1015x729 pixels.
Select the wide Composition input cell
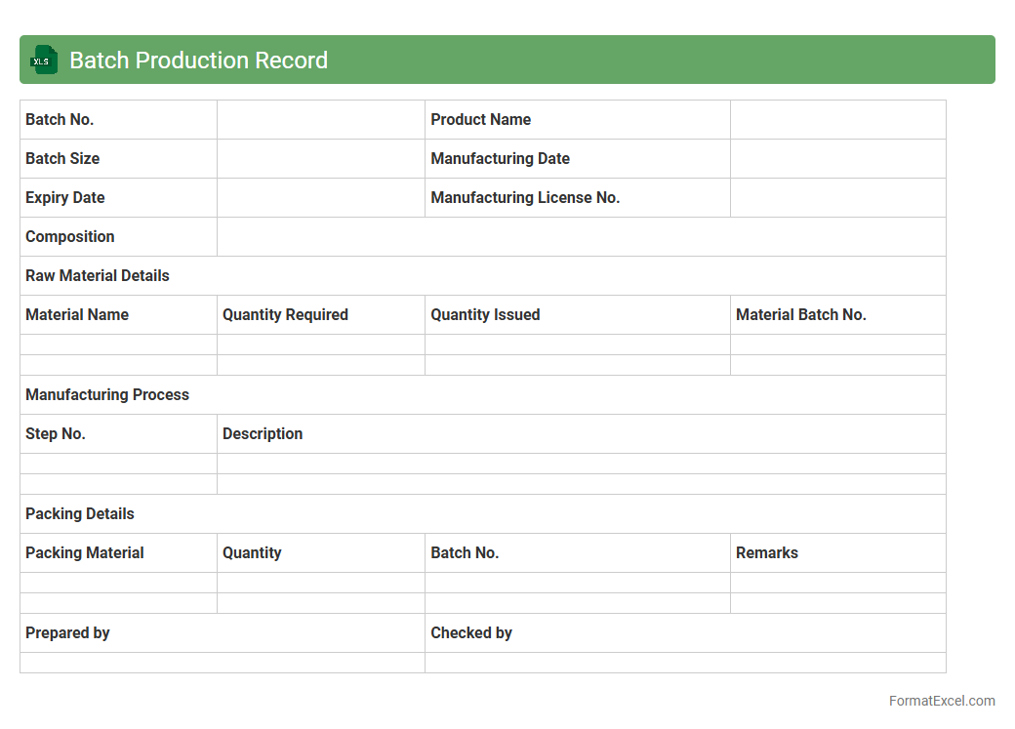(581, 236)
